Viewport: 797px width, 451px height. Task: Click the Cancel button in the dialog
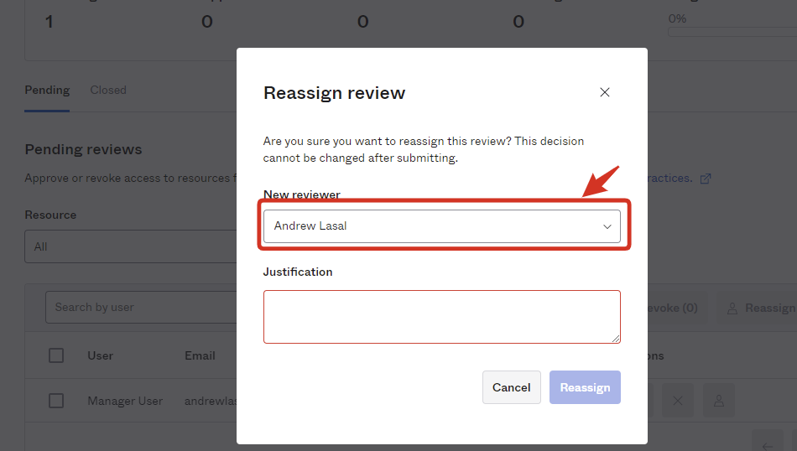(x=512, y=387)
